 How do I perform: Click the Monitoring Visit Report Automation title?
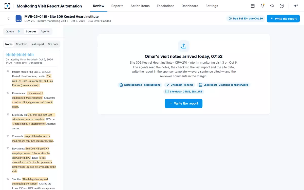(x=49, y=6)
